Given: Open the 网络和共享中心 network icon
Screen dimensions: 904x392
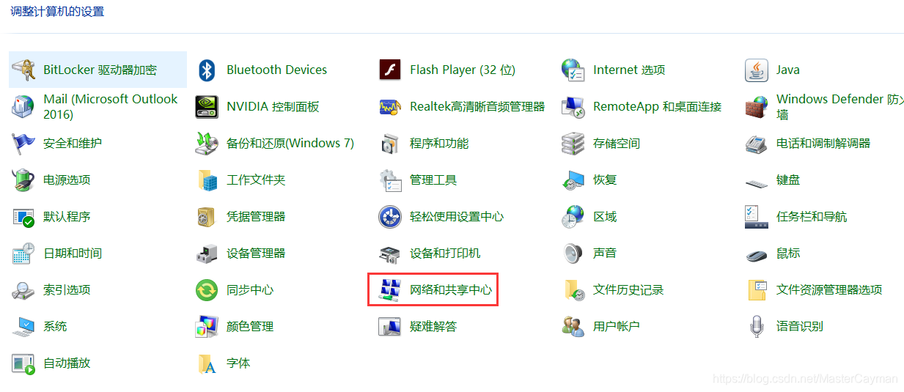Looking at the screenshot, I should point(390,290).
